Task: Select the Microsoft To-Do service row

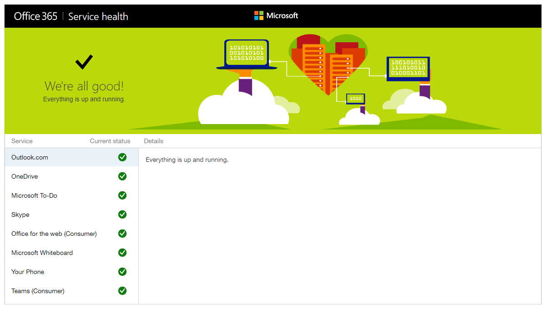Action: tap(71, 195)
